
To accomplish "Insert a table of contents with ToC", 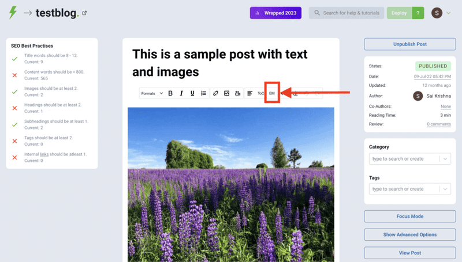I will [261, 93].
